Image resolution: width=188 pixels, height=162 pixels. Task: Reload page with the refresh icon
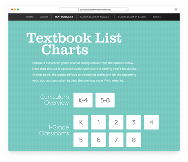(x=127, y=9)
